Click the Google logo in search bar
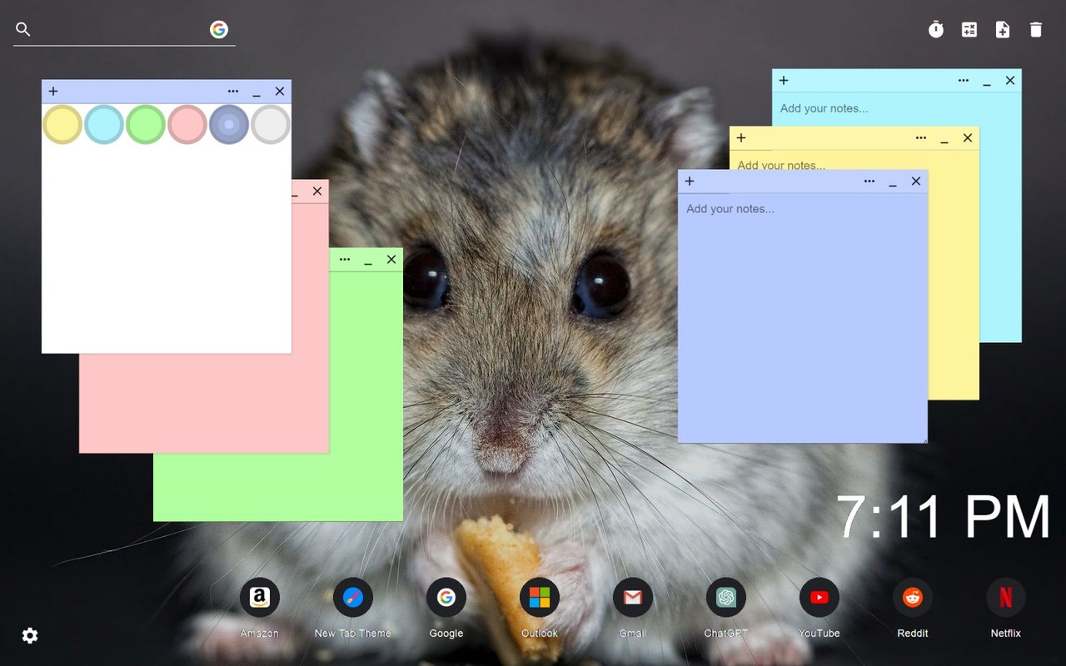 click(x=219, y=30)
